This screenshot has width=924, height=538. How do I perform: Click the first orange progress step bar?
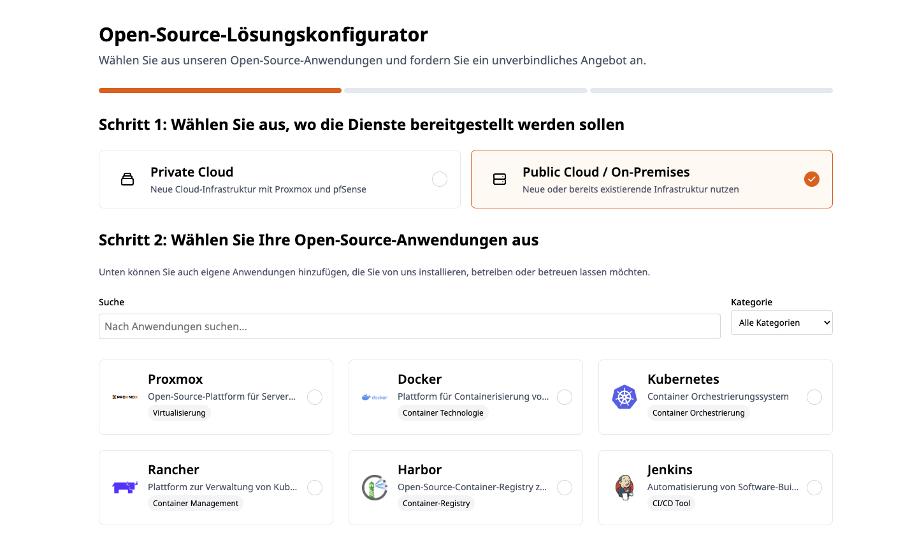pyautogui.click(x=220, y=91)
